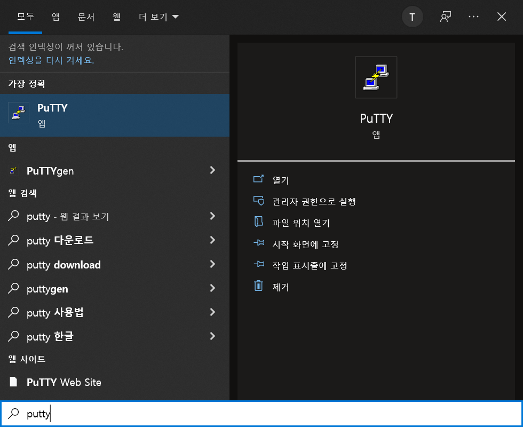Switch to the 모두 tab
Screen dimensions: 523x427
click(x=26, y=17)
